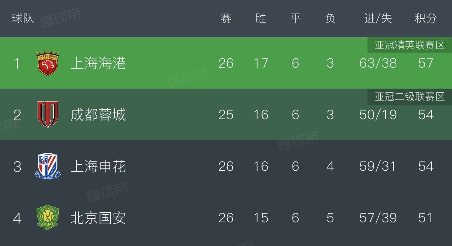The image size is (452, 246).
Task: Open the 成都蓉城 team page
Action: coord(98,115)
